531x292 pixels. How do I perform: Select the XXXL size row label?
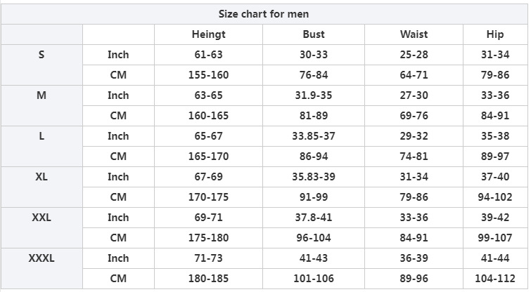[x=41, y=258]
